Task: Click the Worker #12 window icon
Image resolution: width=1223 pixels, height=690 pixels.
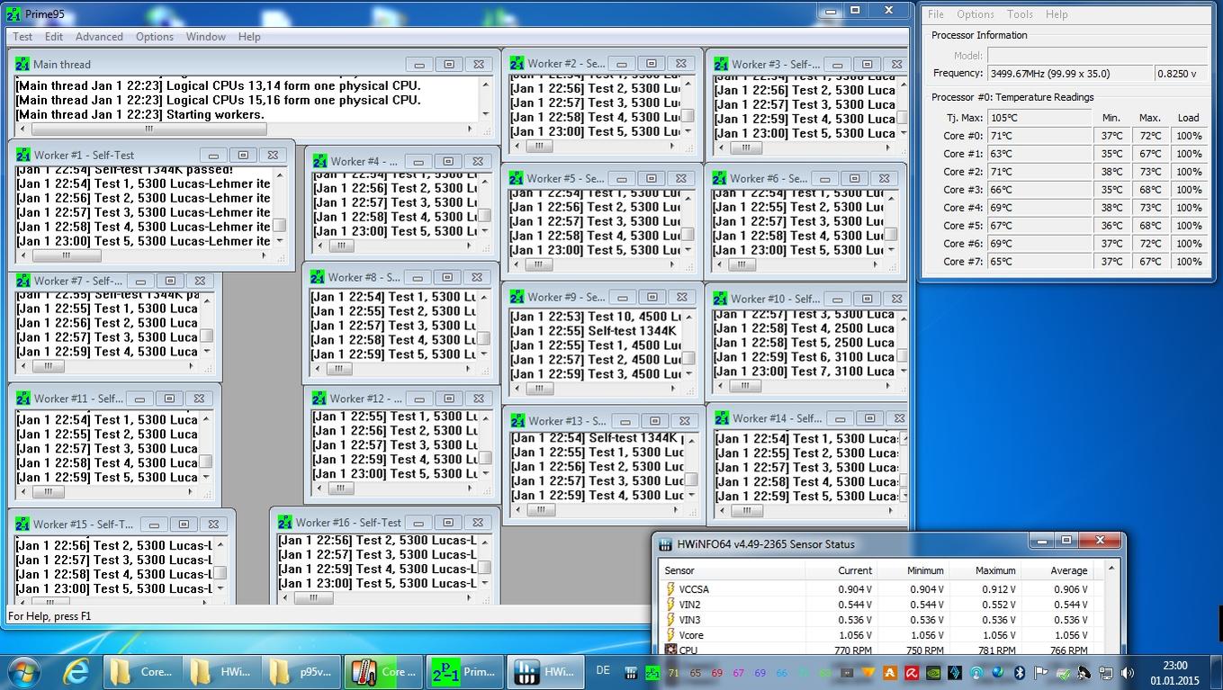Action: pos(319,398)
